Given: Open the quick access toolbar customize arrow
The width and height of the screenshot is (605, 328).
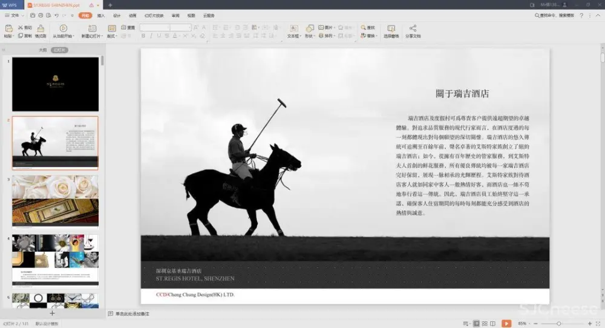Looking at the screenshot, I should (72, 16).
